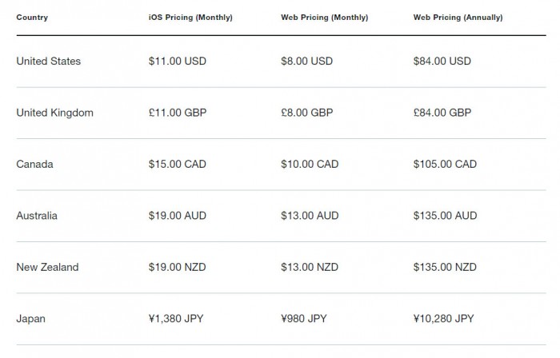Viewport: 560px width, 358px height.
Task: Click the $105.00 CAD annual price
Action: tap(445, 164)
